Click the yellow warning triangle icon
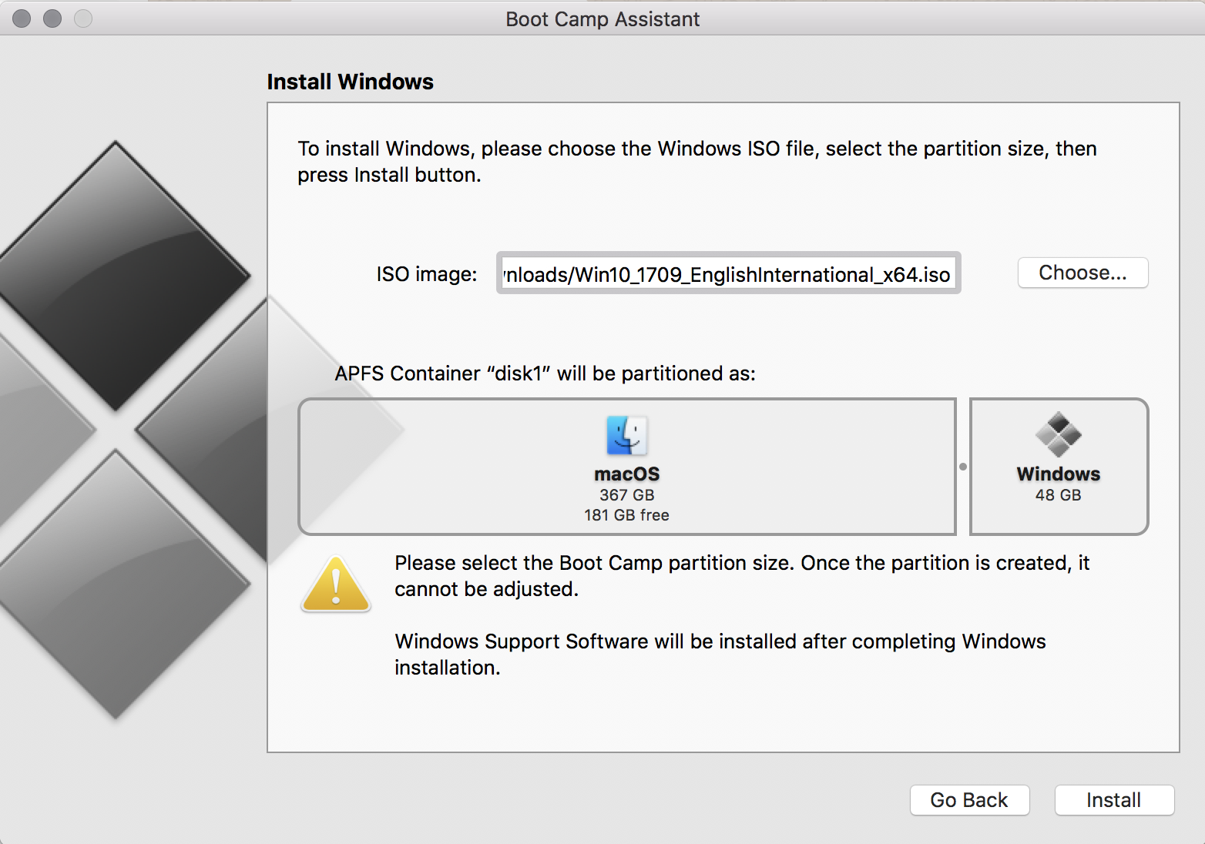Viewport: 1205px width, 844px height. coord(336,584)
